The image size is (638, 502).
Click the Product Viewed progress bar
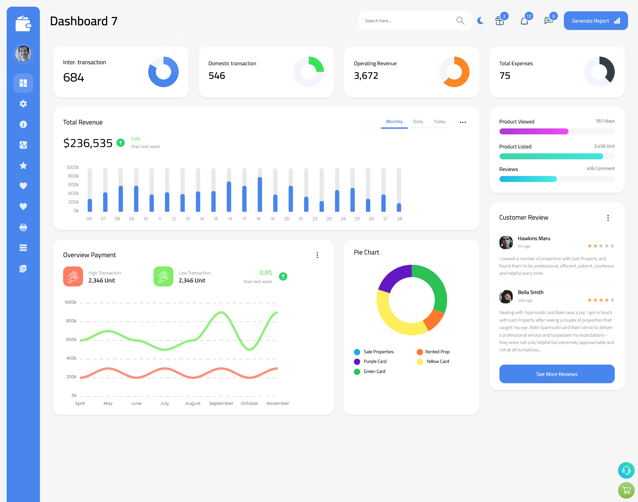(557, 131)
